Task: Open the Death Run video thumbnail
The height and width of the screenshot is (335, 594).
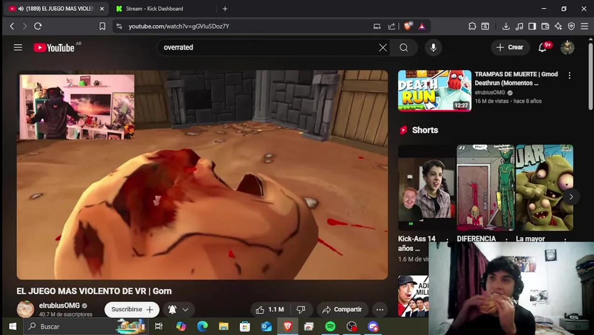Action: click(435, 91)
